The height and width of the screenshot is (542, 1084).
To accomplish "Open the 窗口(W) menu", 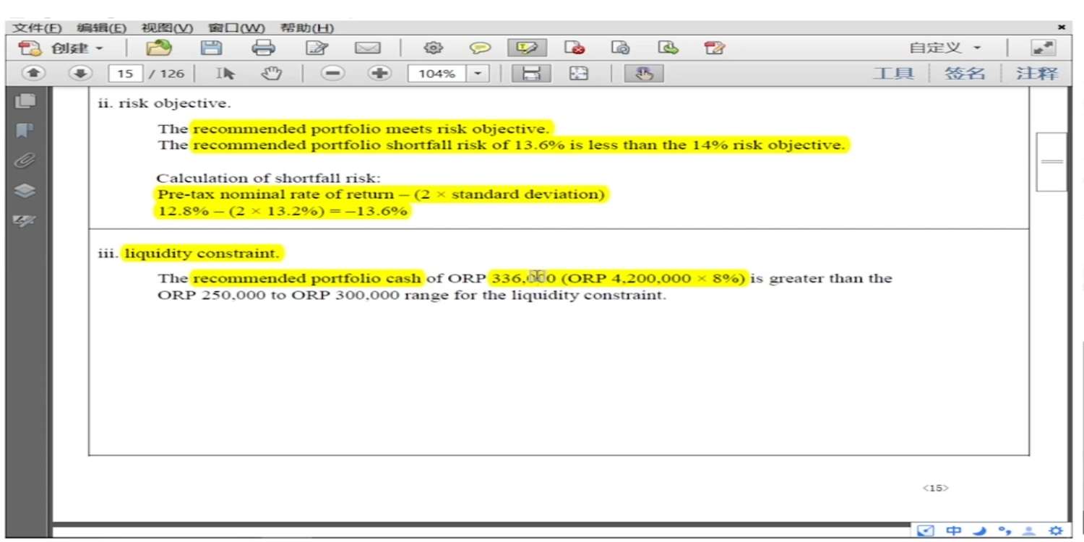I will (x=237, y=28).
